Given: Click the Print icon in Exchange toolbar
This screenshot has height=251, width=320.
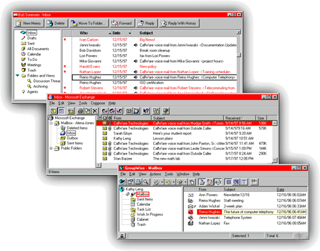Looking at the screenshot, I should point(80,111).
